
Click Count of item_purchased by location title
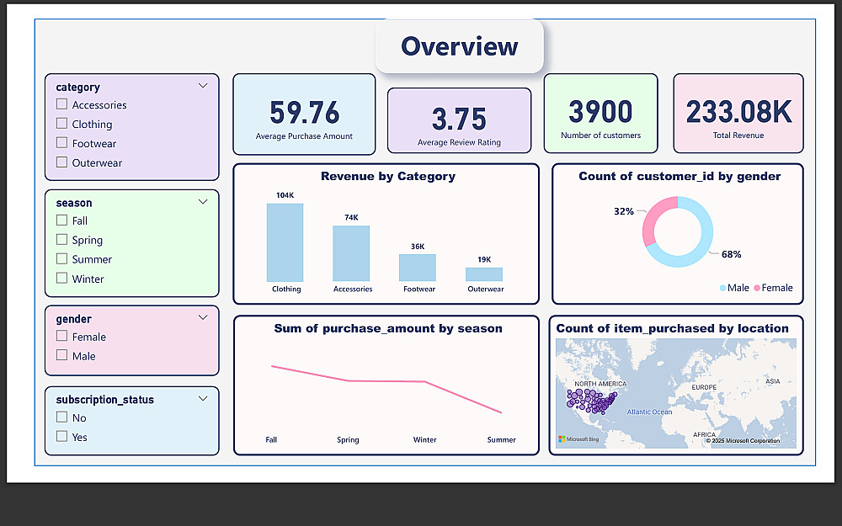(x=672, y=328)
